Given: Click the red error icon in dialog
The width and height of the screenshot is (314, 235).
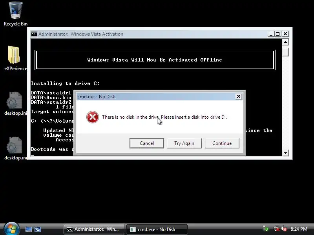Looking at the screenshot, I should click(93, 117).
